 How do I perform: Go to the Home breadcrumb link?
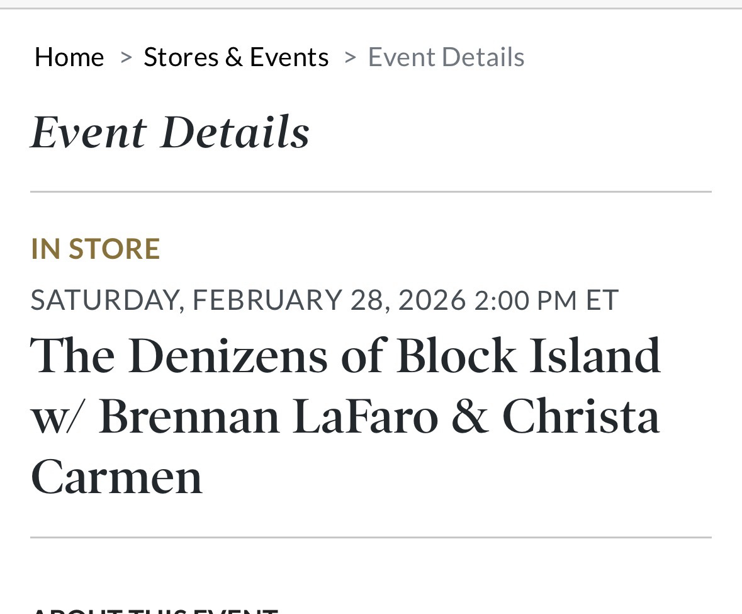[69, 57]
